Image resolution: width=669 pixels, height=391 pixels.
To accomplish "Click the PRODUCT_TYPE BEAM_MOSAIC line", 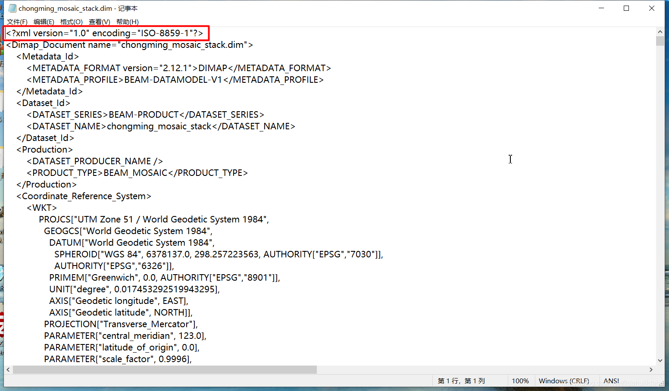I will click(137, 173).
